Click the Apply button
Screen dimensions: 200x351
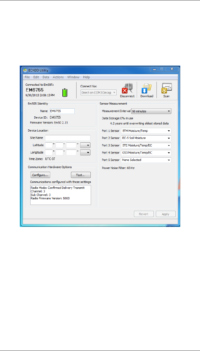pos(166,214)
